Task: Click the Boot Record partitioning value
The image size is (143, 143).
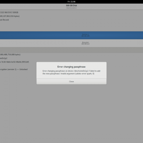Action: coord(4,20)
